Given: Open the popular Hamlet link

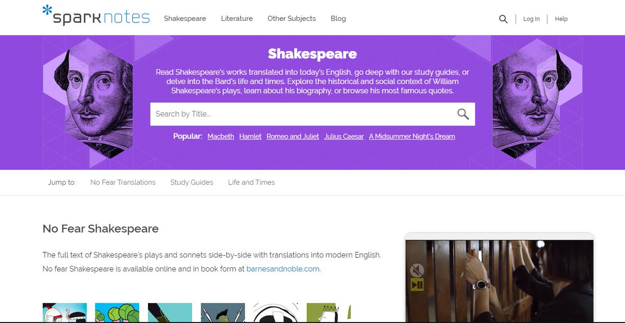Looking at the screenshot, I should 251,136.
